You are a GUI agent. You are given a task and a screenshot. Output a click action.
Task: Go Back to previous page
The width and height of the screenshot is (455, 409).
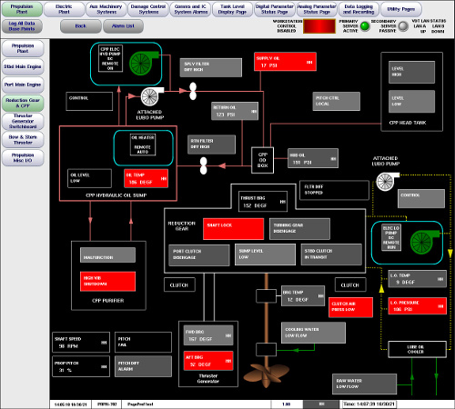[81, 26]
